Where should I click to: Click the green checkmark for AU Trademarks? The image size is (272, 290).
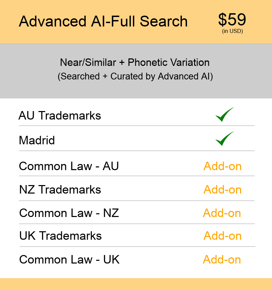[x=224, y=115]
